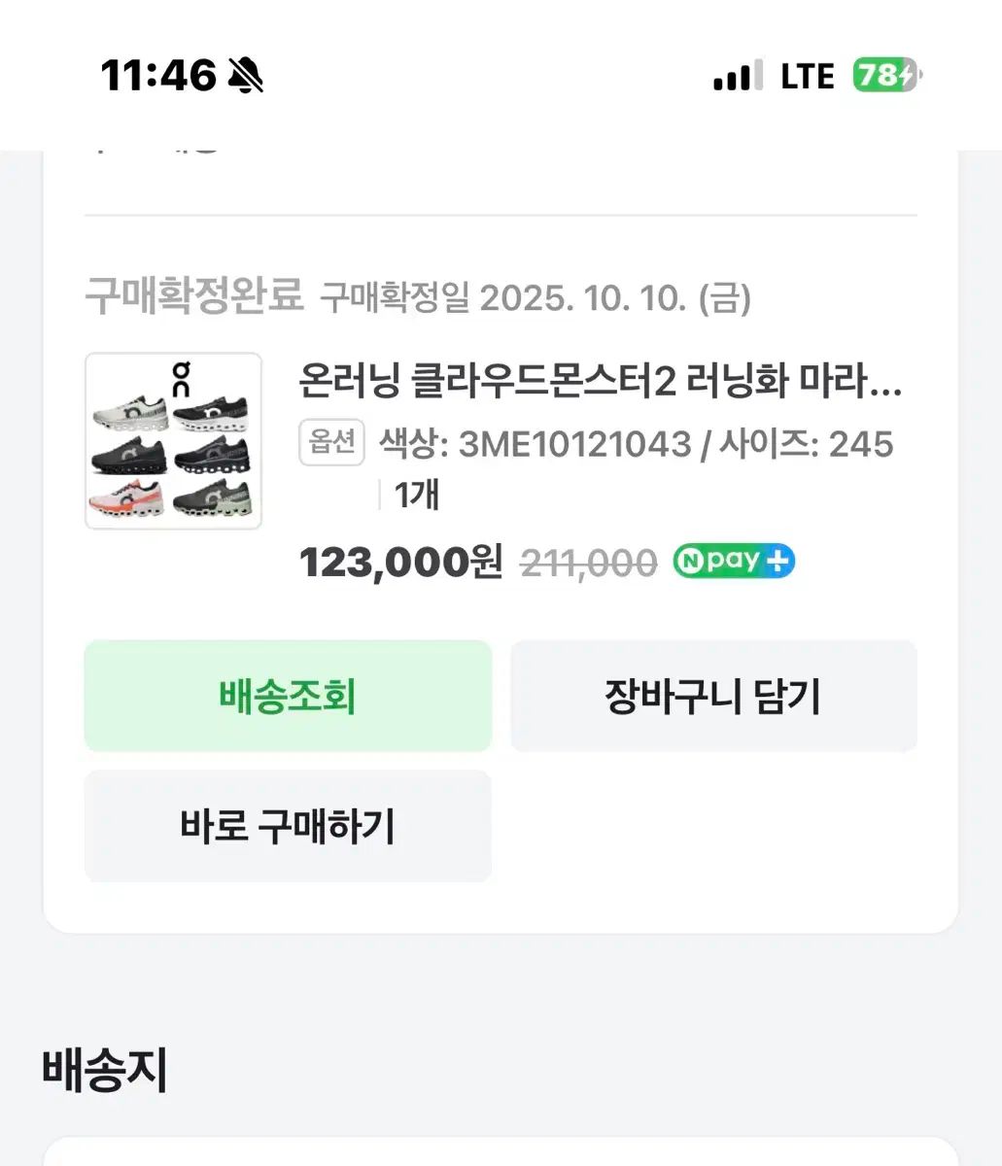Tap the 색상: 3ME10121043 option text
The width and height of the screenshot is (1002, 1166).
[x=535, y=444]
